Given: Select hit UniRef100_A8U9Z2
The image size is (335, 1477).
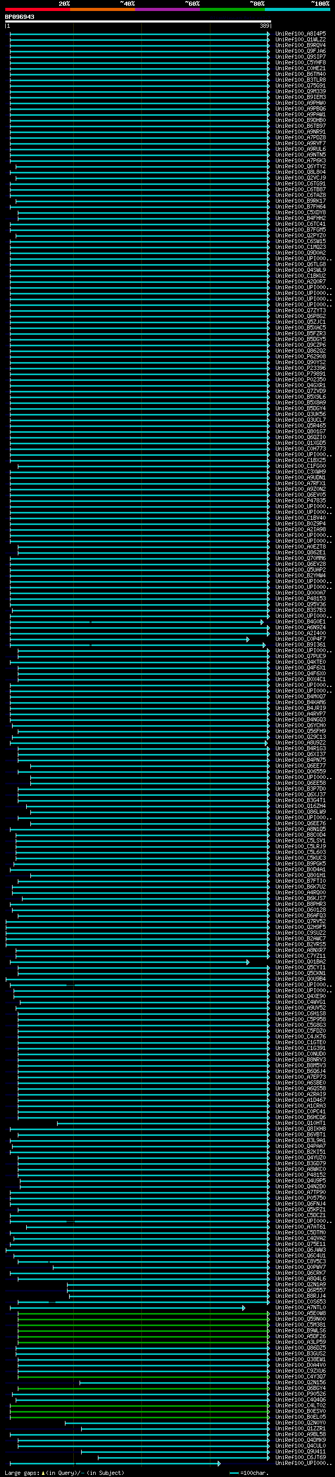Looking at the screenshot, I should pyautogui.click(x=300, y=743).
